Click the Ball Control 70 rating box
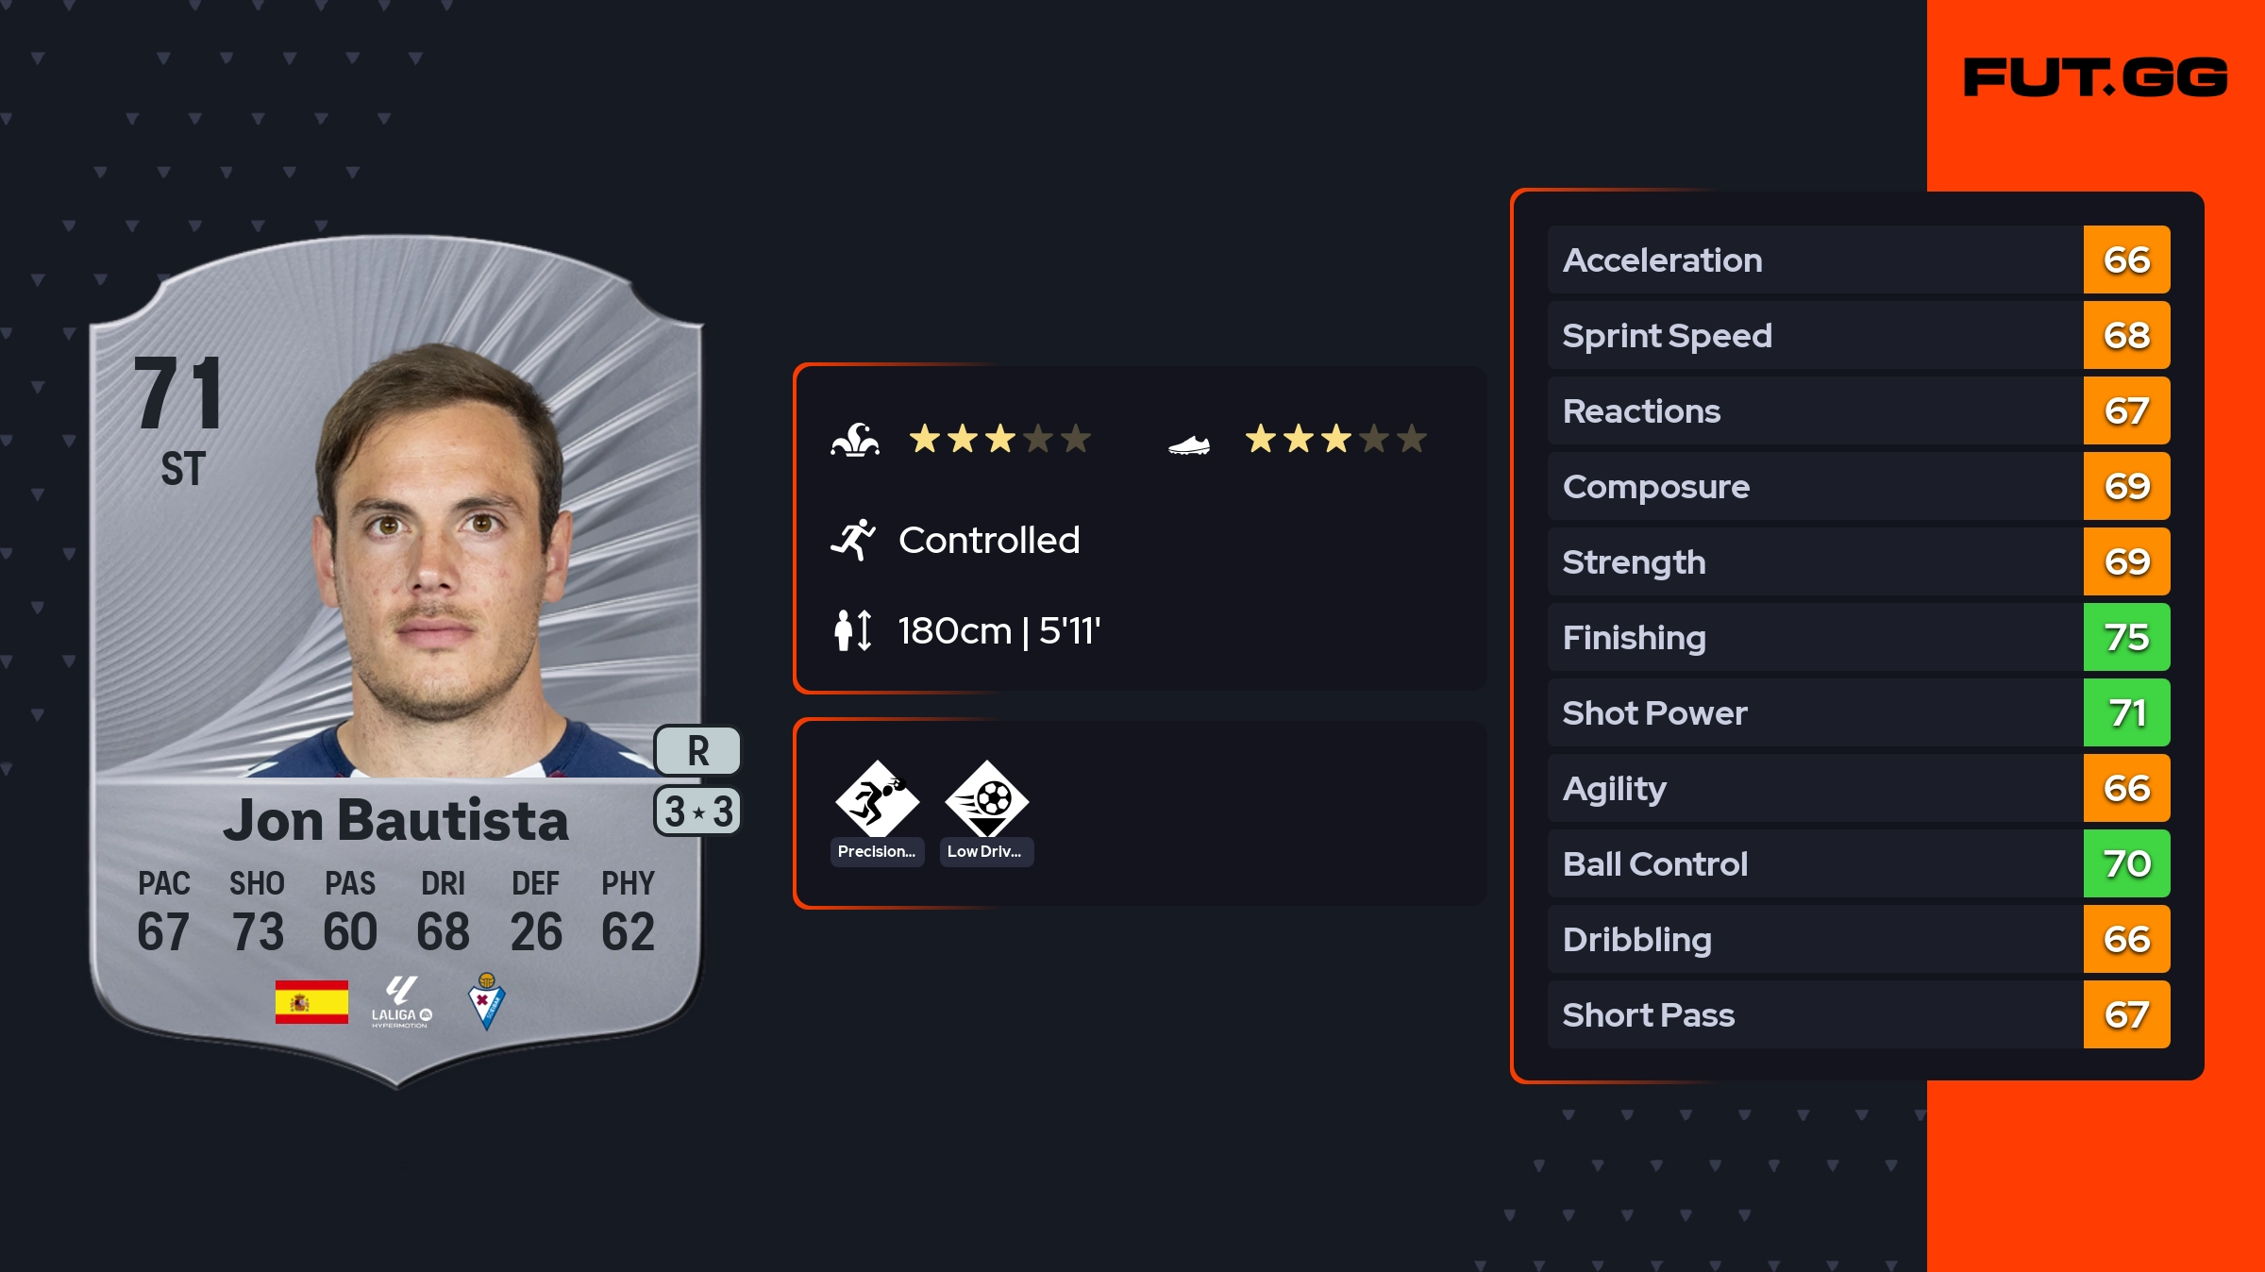The height and width of the screenshot is (1272, 2265). click(2126, 864)
